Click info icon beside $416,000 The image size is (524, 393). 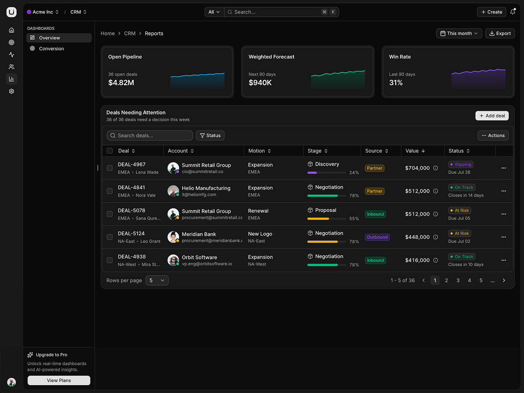(x=435, y=260)
